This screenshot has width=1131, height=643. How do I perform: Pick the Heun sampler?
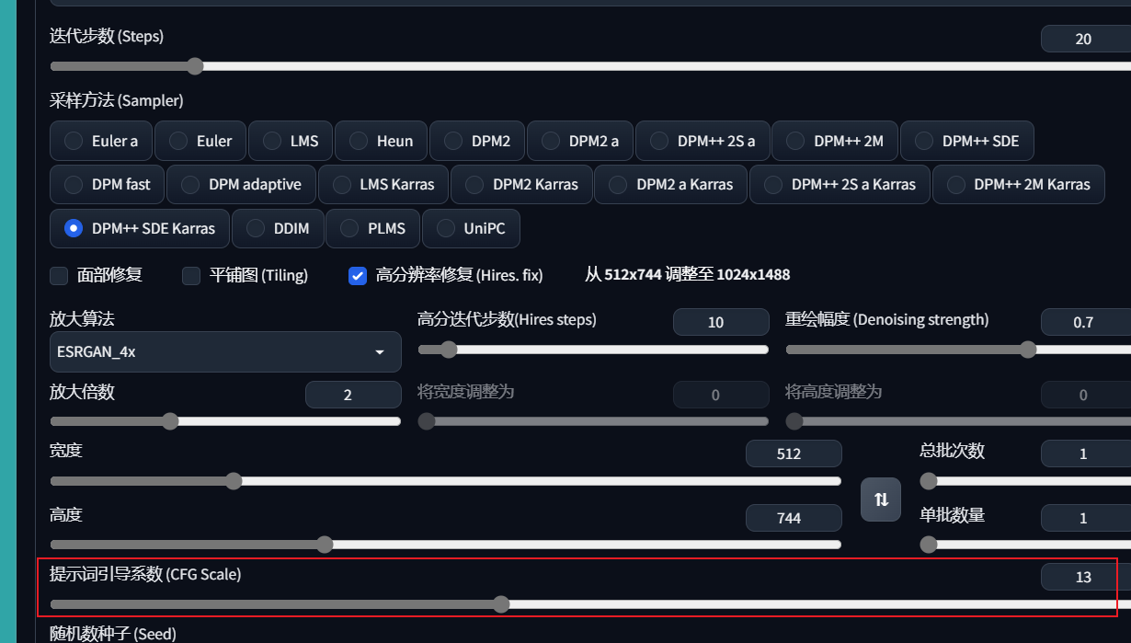pyautogui.click(x=381, y=141)
